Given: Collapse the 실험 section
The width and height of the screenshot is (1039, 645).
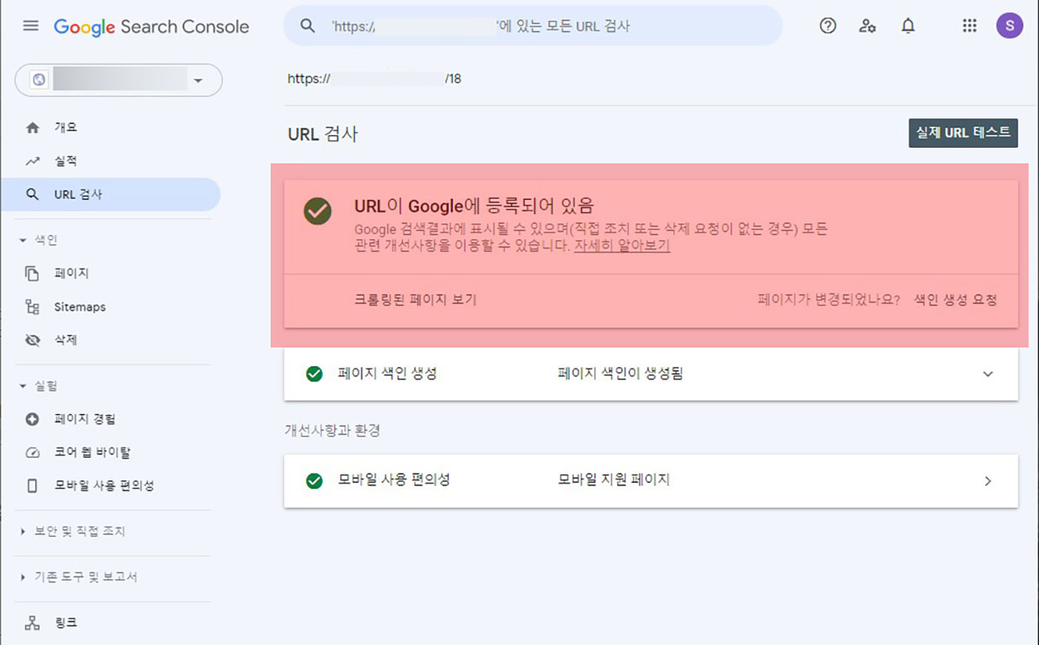Looking at the screenshot, I should [x=38, y=386].
